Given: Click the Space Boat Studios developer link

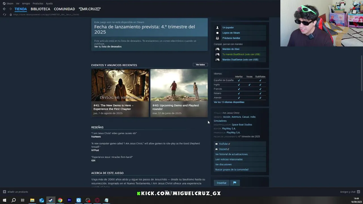Looking at the screenshot, I should [242, 125].
